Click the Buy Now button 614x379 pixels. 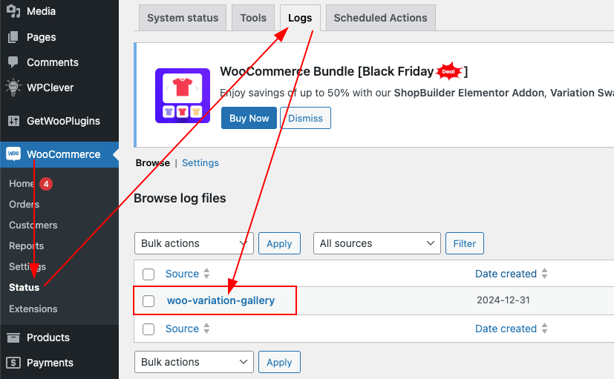point(249,118)
